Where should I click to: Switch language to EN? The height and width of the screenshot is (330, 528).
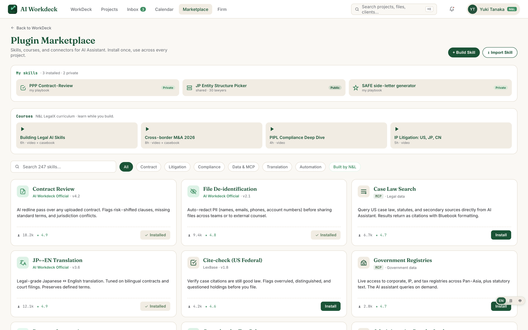[501, 301]
